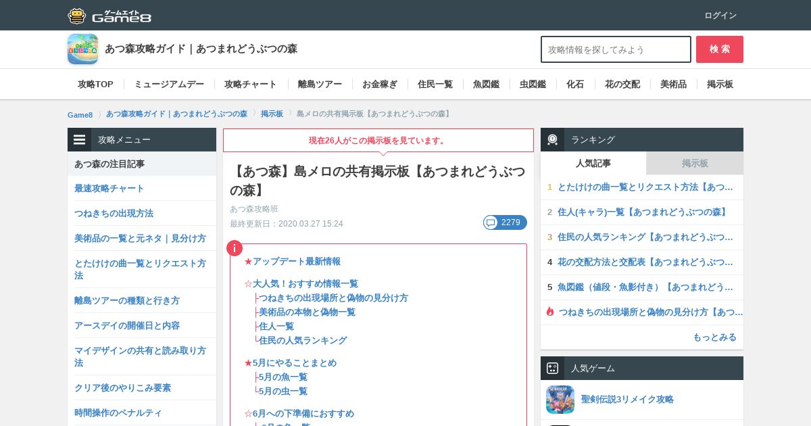Open 住民の人気ランキング link in article box

coord(303,340)
